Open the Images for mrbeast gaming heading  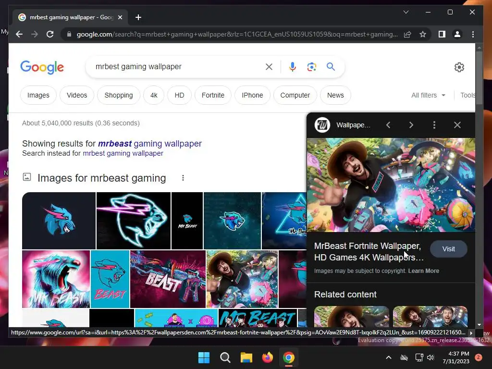coord(102,178)
